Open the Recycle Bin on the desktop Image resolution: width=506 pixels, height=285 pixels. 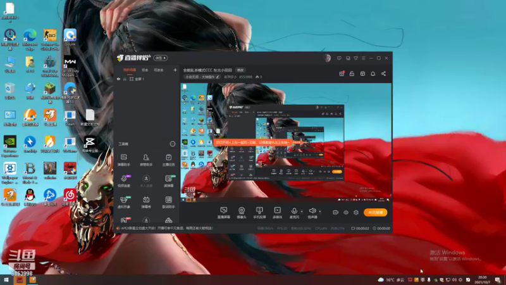tap(10, 91)
